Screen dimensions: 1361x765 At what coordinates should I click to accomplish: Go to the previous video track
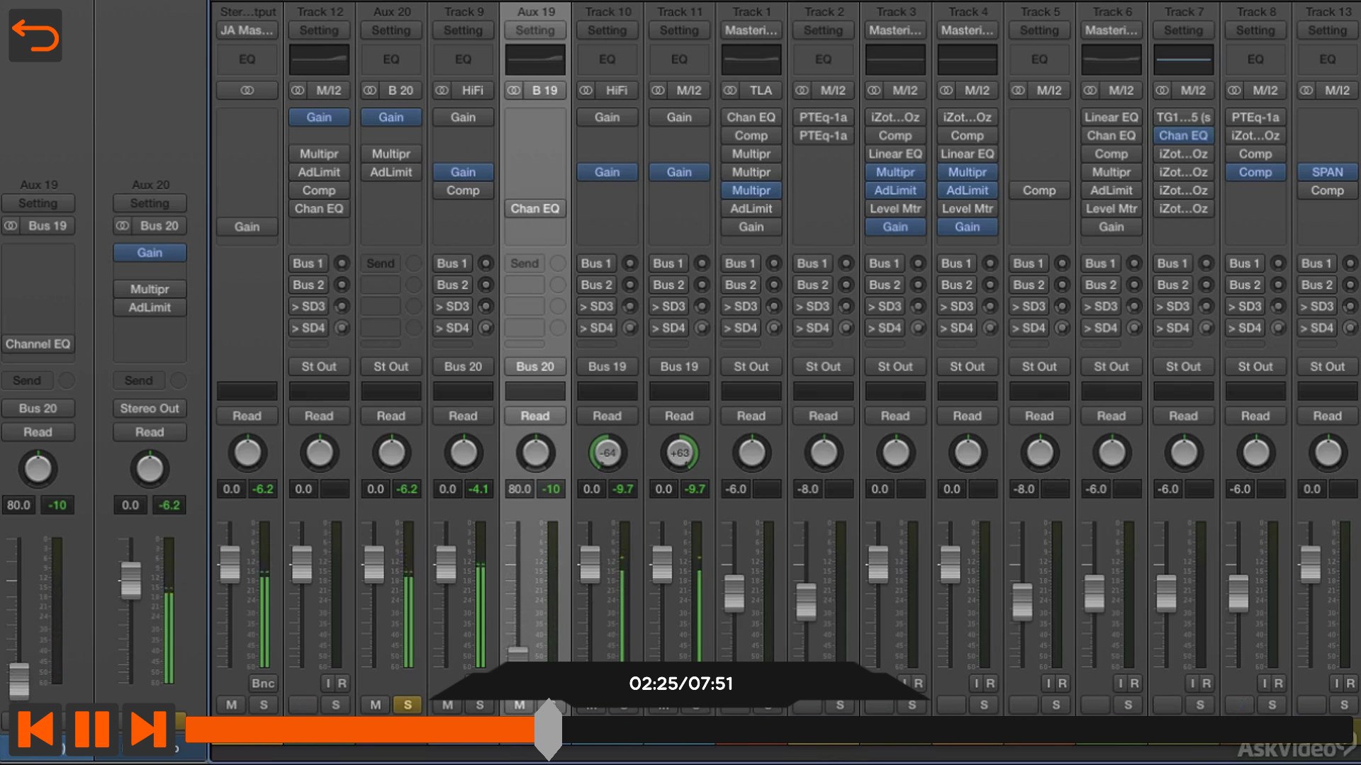[x=35, y=729]
